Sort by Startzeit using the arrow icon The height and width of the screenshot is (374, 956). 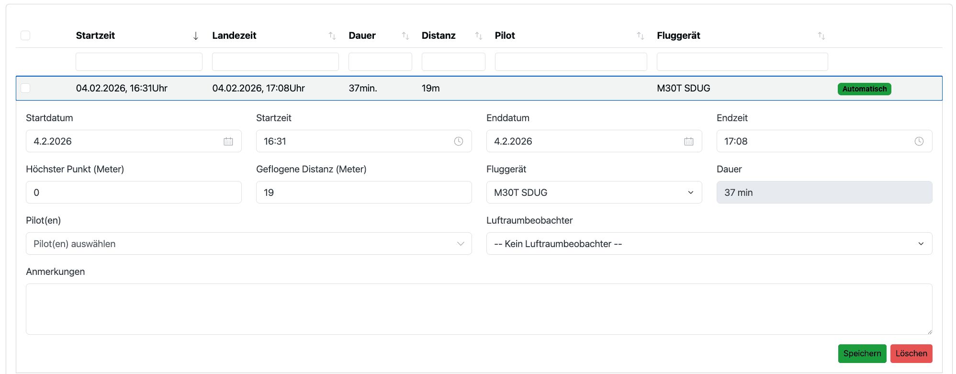[195, 36]
